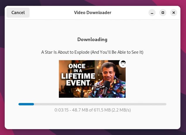This screenshot has height=135, width=186.
Task: Click the download progress bar
Action: pos(92,104)
